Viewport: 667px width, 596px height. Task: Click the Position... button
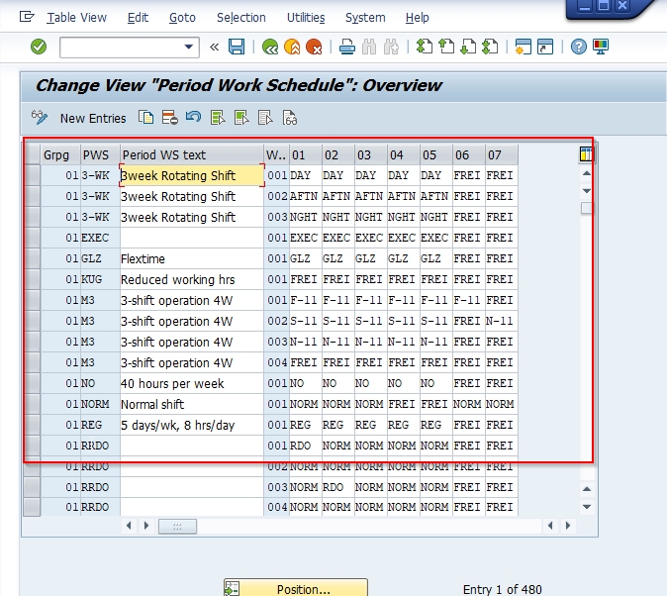click(296, 589)
